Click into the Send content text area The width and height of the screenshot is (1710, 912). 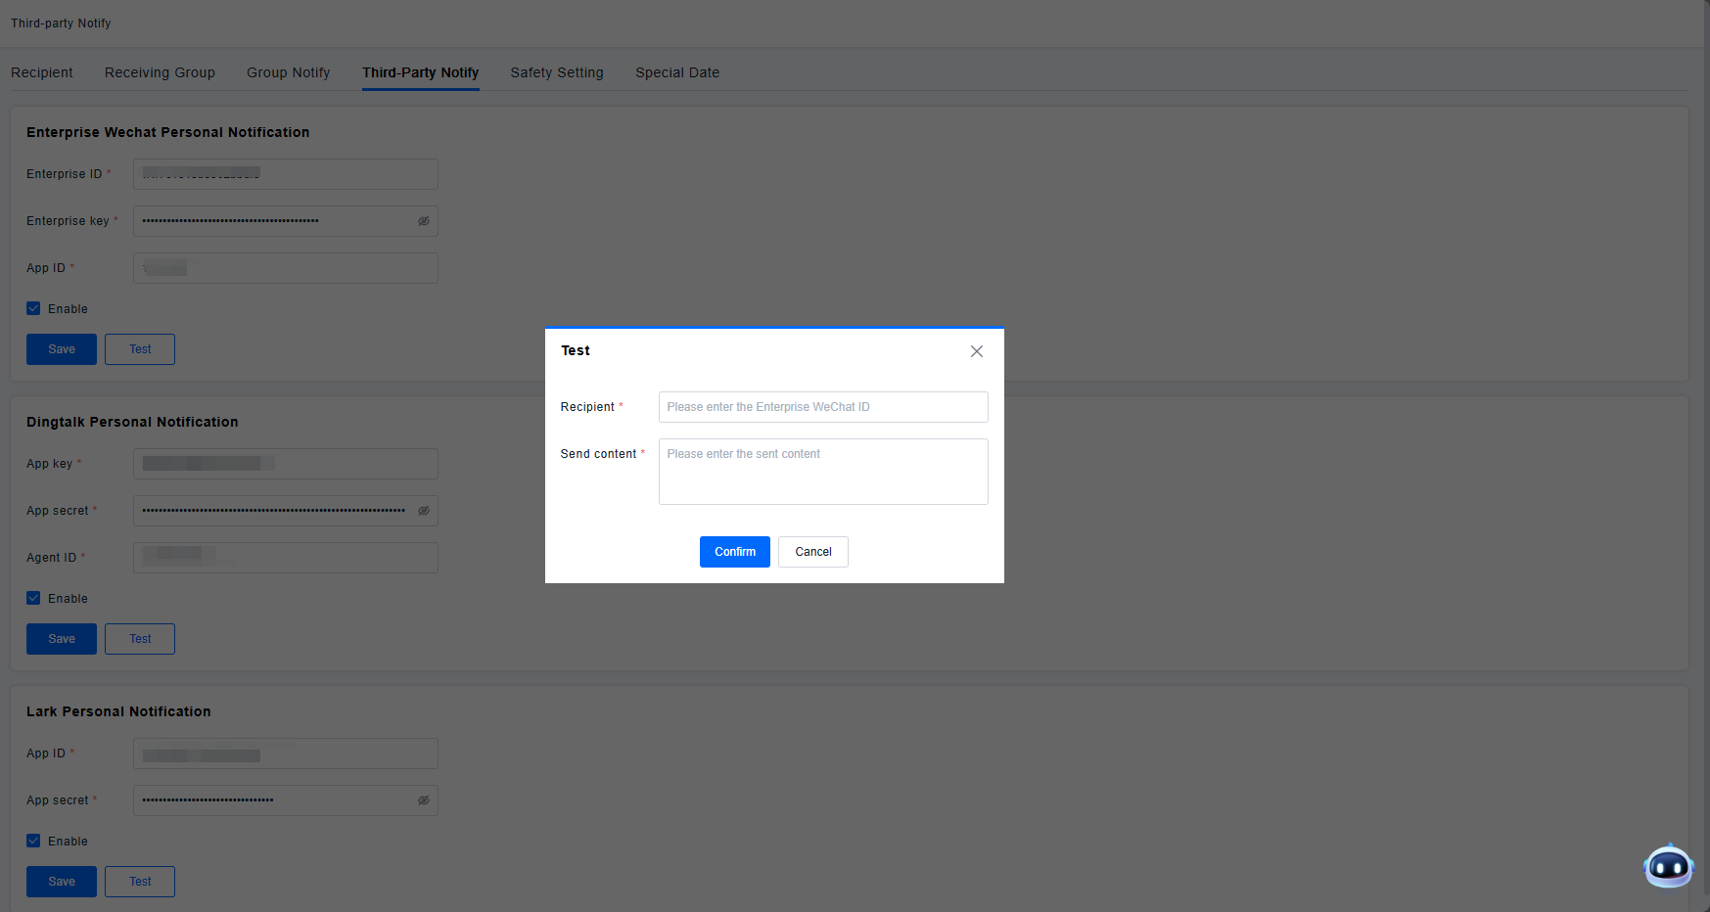pos(822,472)
